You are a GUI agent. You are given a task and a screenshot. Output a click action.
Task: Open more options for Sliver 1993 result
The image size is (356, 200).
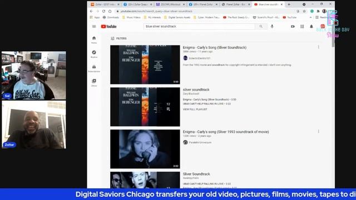(x=319, y=131)
